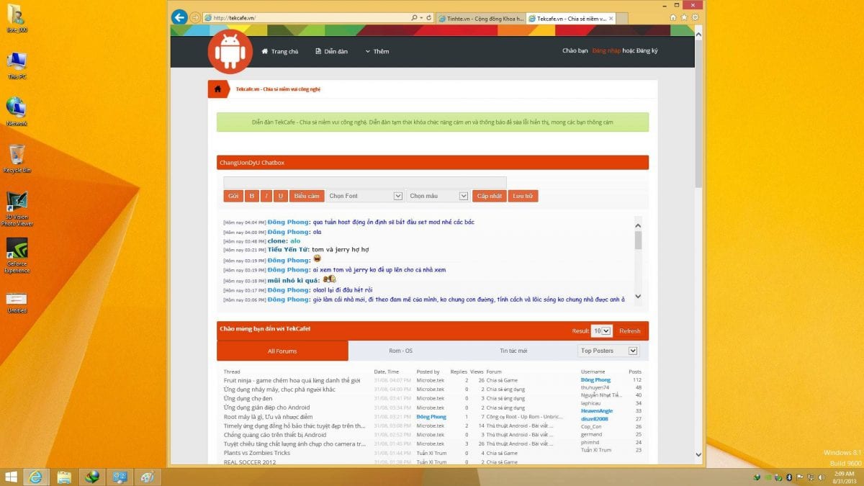Expand the Thêm menu
Viewport: 864px width, 486px height.
tap(377, 51)
